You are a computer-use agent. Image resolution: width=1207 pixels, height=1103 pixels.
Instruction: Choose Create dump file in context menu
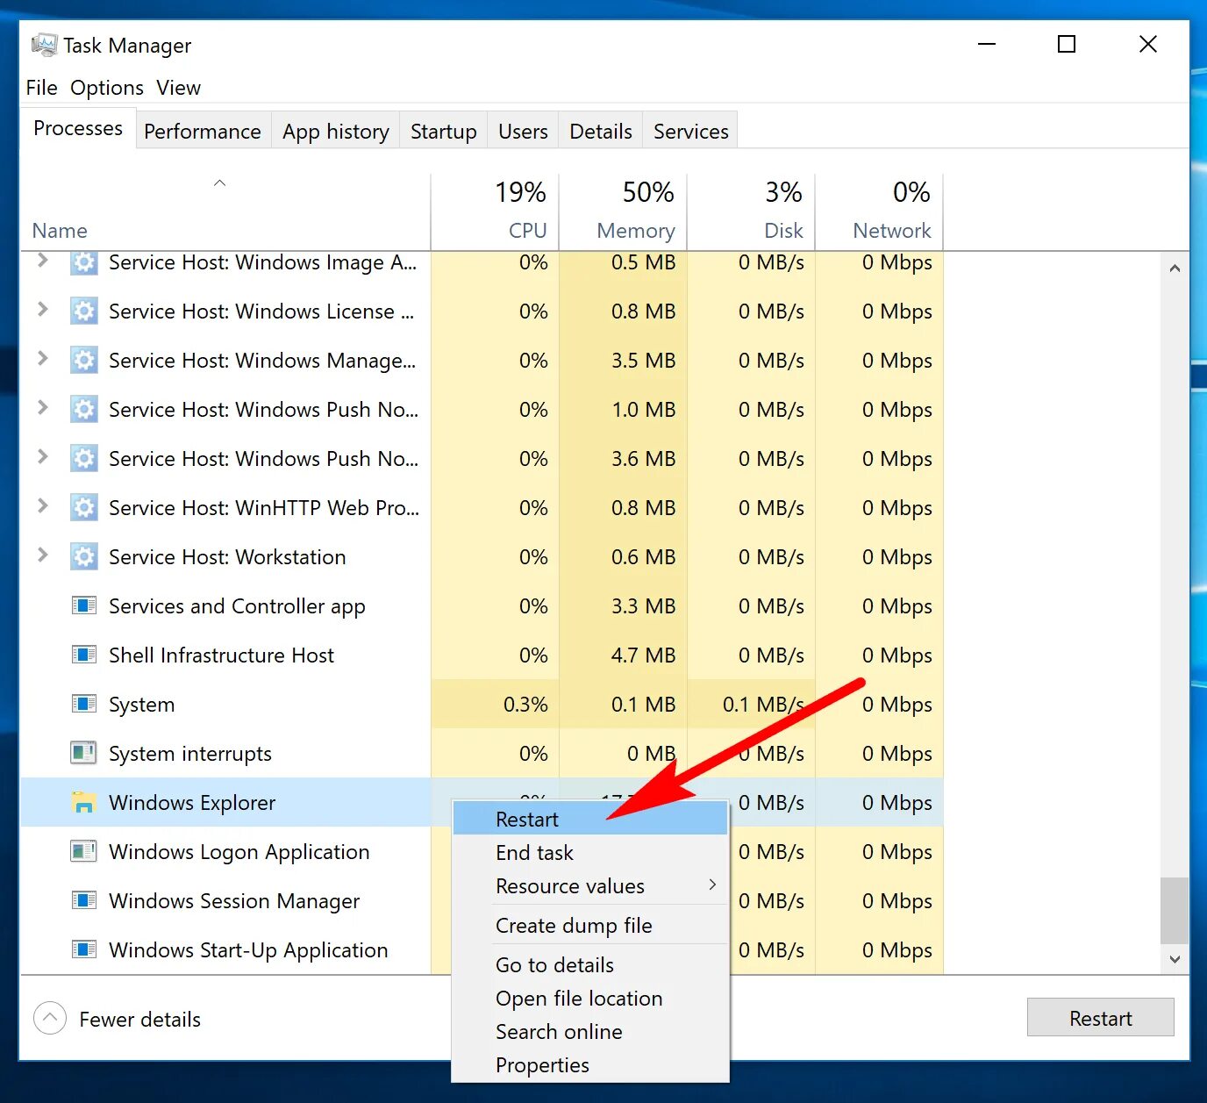(x=590, y=925)
